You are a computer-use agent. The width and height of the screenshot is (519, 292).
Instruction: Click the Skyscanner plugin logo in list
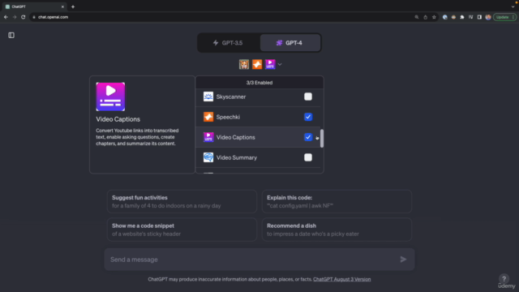coord(208,97)
